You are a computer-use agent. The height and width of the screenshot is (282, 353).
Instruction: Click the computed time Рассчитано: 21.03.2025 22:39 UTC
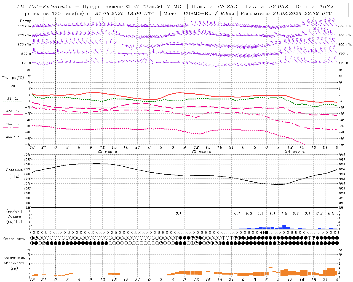(286, 13)
